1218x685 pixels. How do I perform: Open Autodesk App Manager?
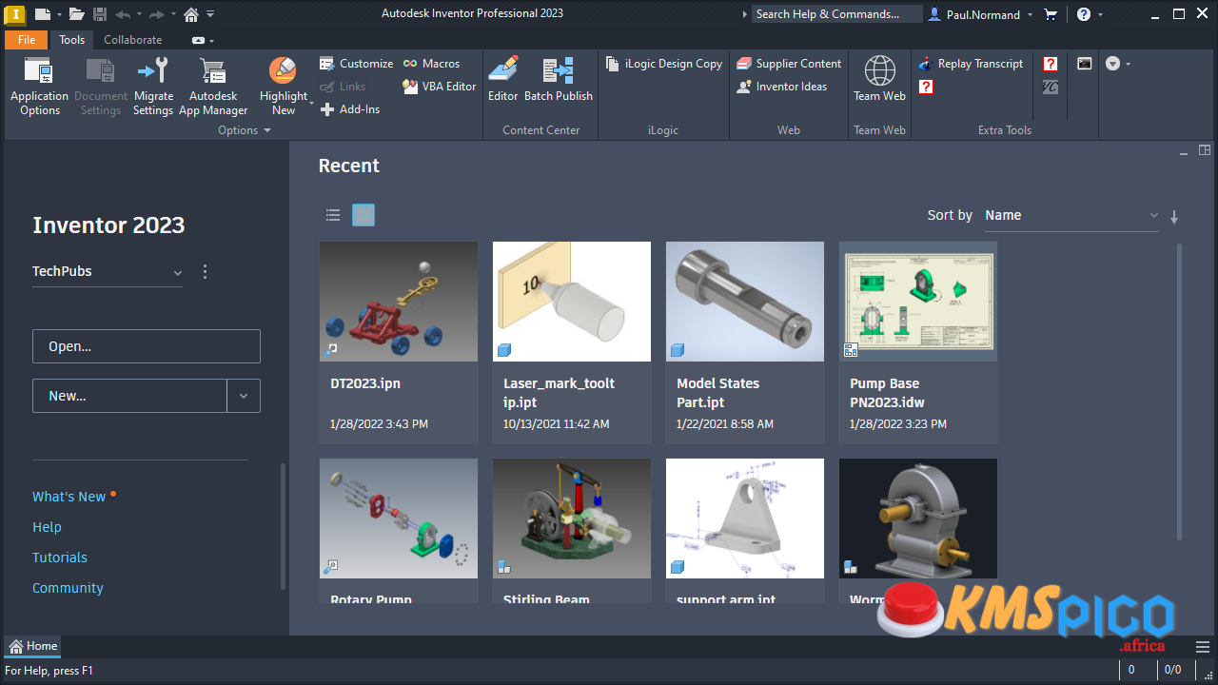(213, 87)
